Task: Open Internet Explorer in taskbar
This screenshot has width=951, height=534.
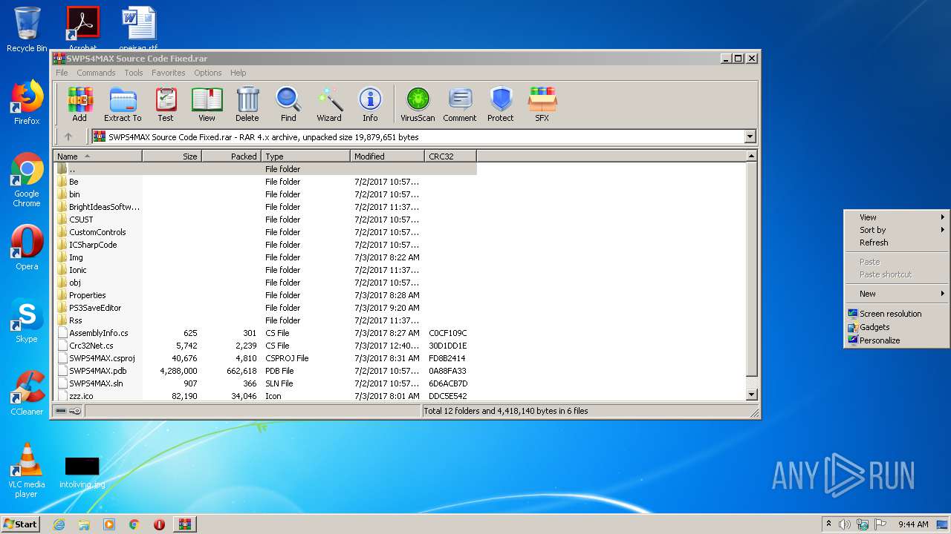Action: 59,524
